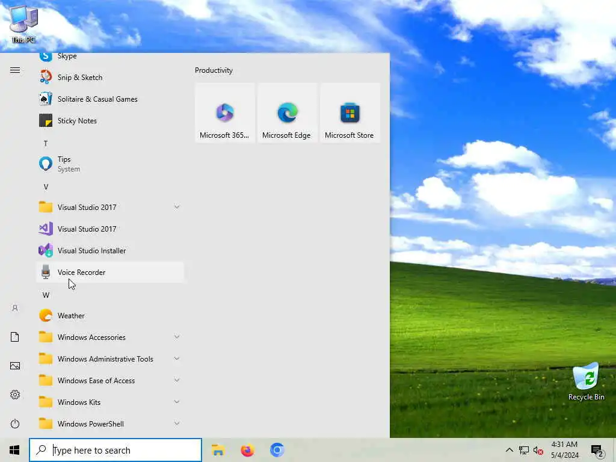Select This PC desktop icon

23,24
